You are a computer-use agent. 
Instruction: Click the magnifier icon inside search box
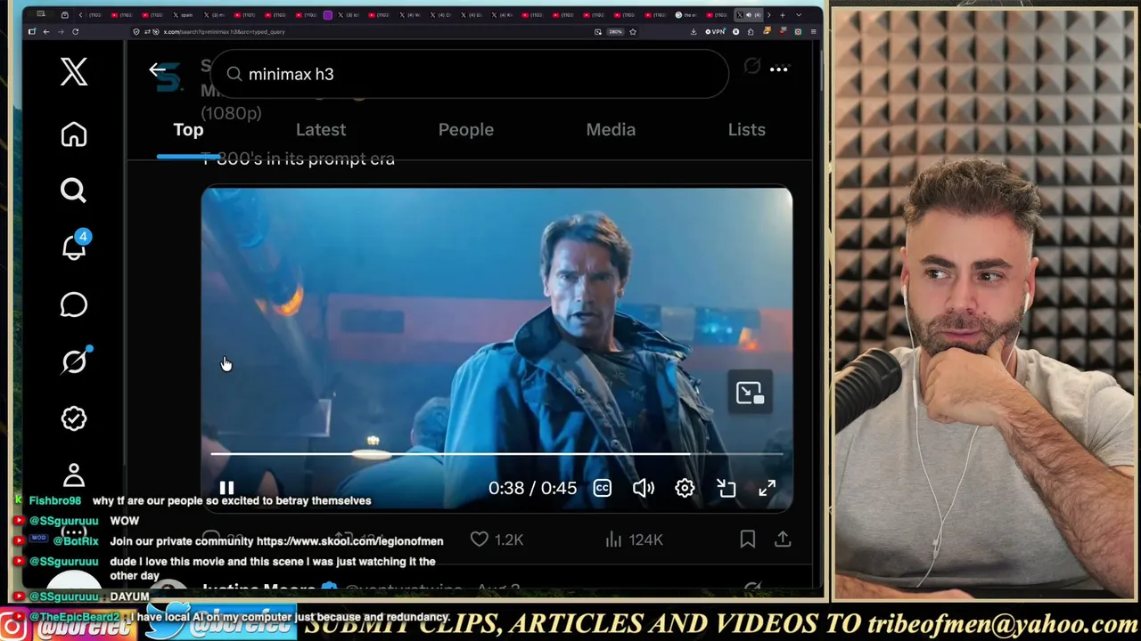click(x=234, y=74)
